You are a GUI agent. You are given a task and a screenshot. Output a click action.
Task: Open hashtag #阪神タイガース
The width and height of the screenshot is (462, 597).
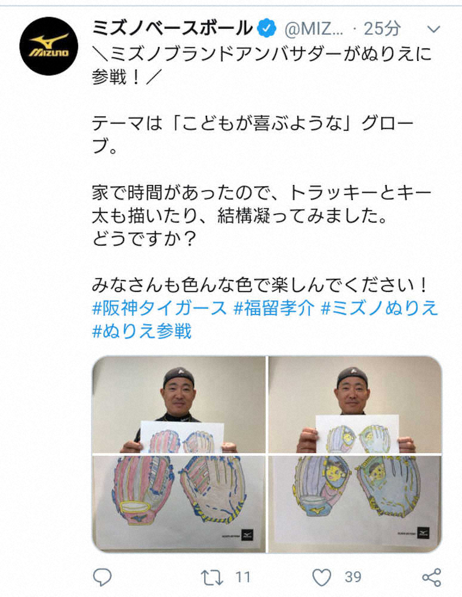coord(160,307)
